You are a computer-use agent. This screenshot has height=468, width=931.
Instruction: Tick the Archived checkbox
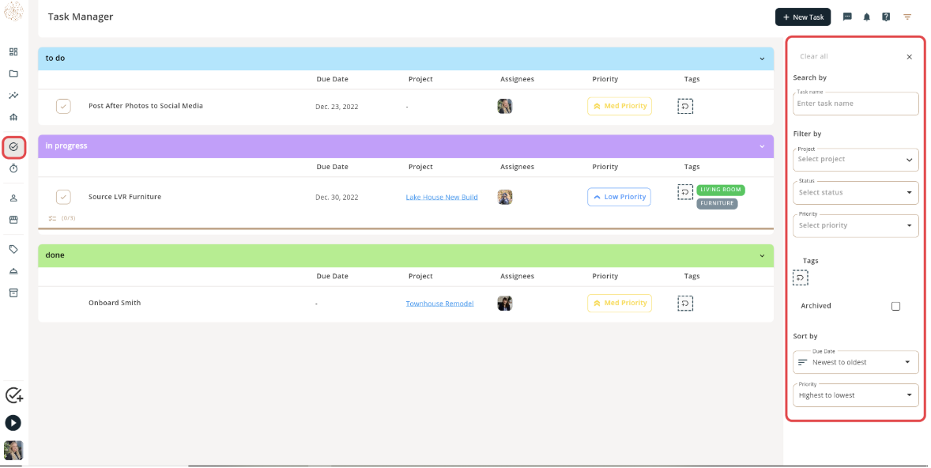click(x=895, y=307)
